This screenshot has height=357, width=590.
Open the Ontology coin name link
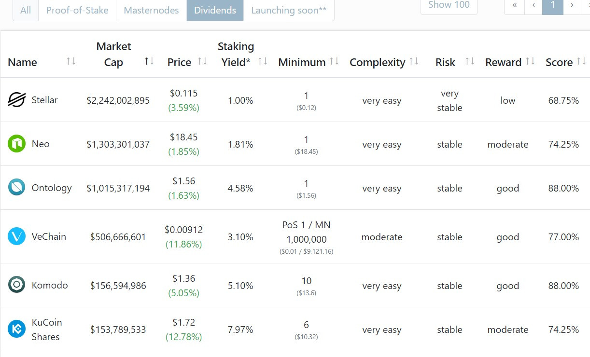click(x=52, y=188)
